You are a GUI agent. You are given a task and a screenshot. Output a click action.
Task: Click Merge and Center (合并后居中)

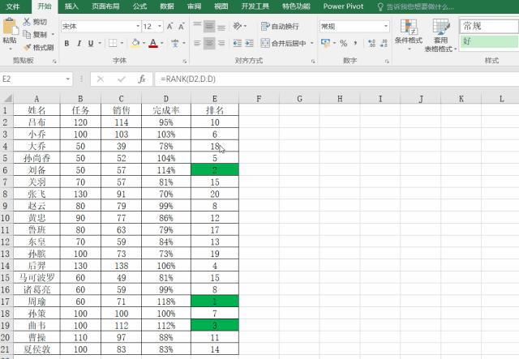point(283,43)
